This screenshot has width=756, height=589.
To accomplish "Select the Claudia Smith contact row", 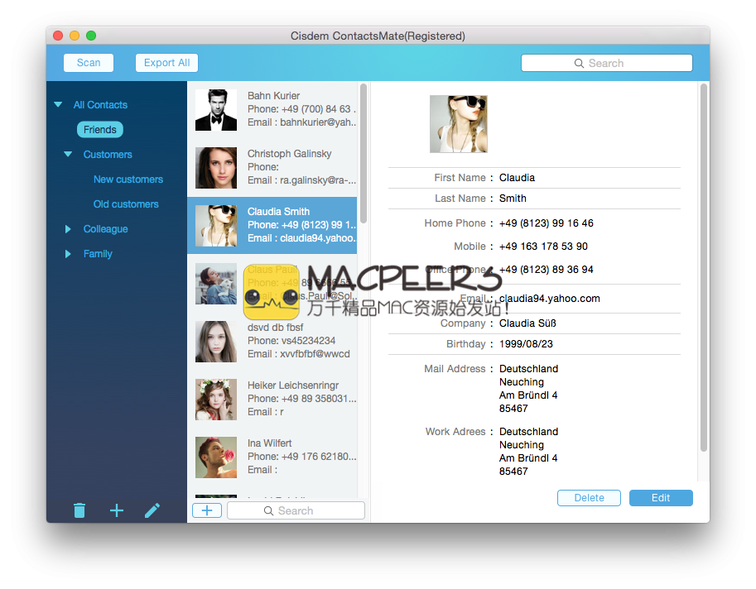I will coord(272,225).
